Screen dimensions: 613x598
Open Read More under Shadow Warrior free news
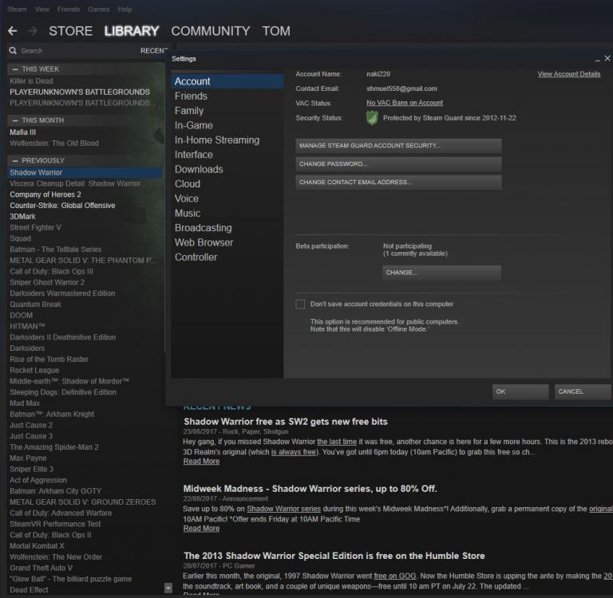(x=201, y=462)
